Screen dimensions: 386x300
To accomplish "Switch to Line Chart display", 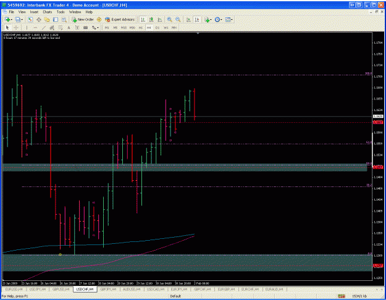I will pyautogui.click(x=159, y=19).
